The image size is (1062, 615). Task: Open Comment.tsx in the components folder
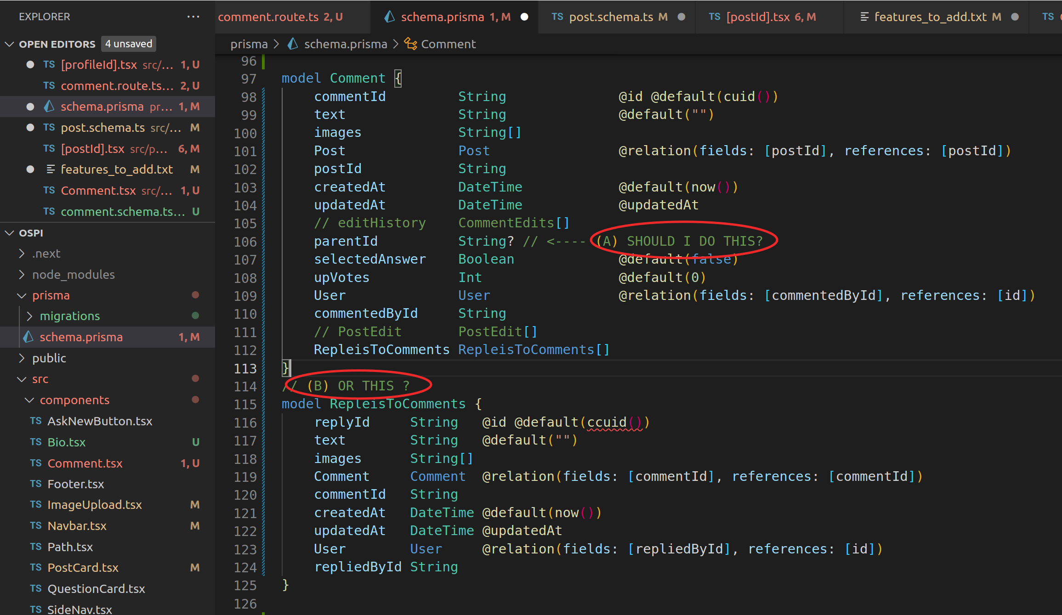85,463
